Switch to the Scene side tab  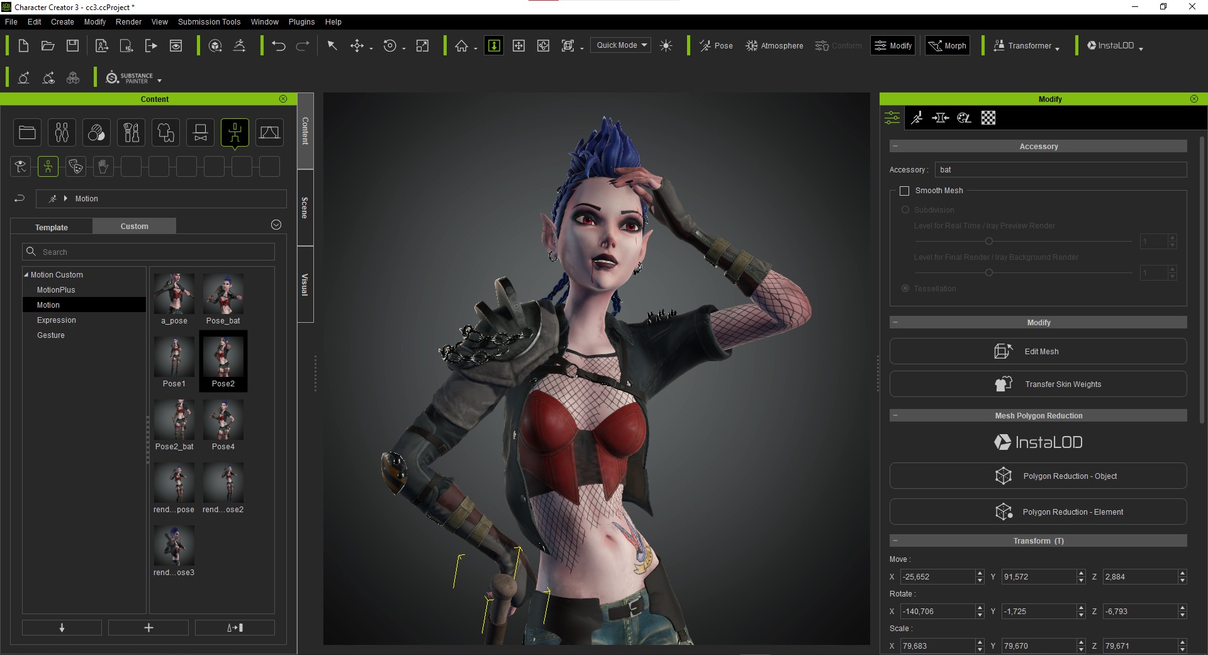pyautogui.click(x=305, y=208)
